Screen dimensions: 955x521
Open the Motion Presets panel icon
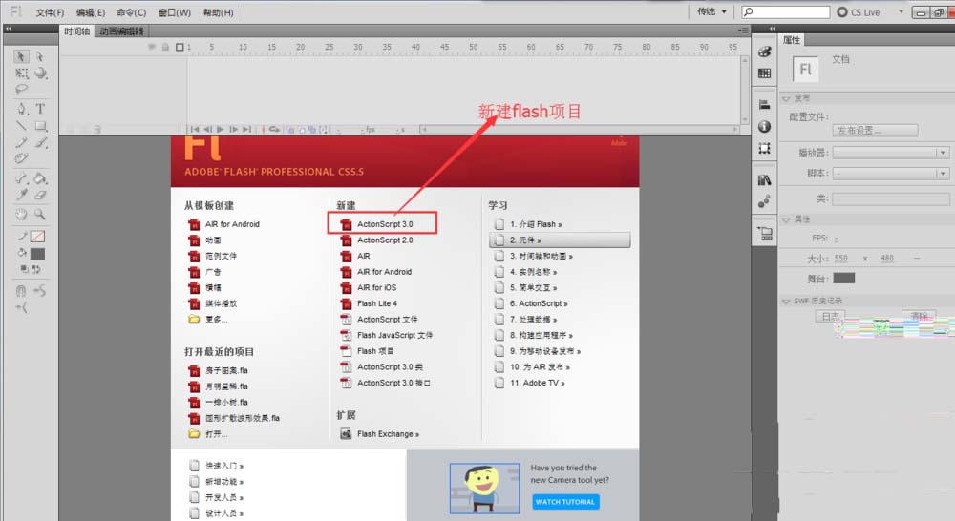[764, 201]
